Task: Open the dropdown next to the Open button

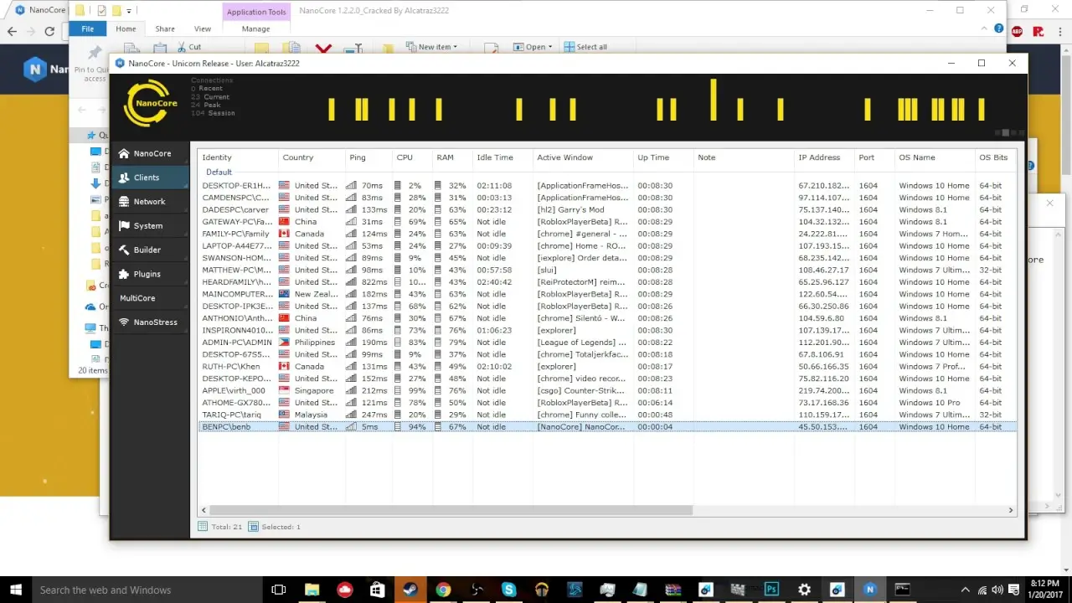Action: (549, 46)
